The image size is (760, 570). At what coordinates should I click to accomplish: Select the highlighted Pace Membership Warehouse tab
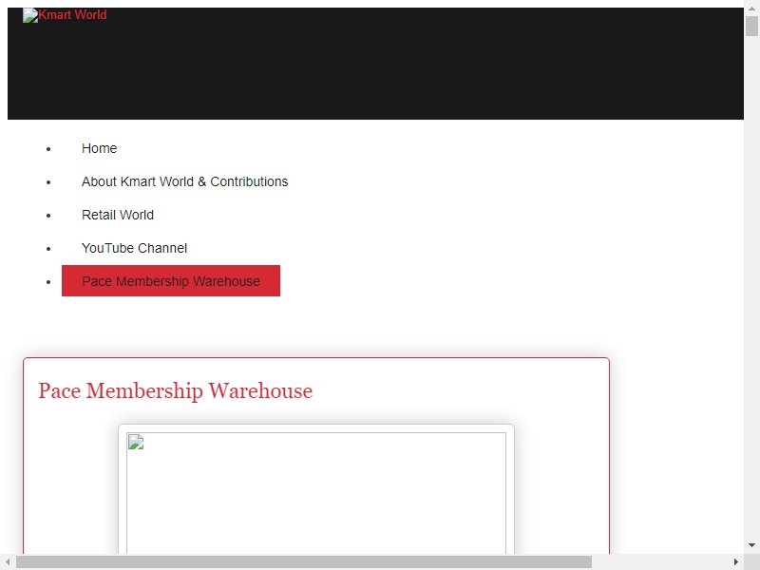(x=171, y=281)
